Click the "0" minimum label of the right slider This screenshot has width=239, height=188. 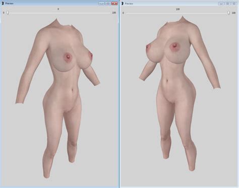123,13
